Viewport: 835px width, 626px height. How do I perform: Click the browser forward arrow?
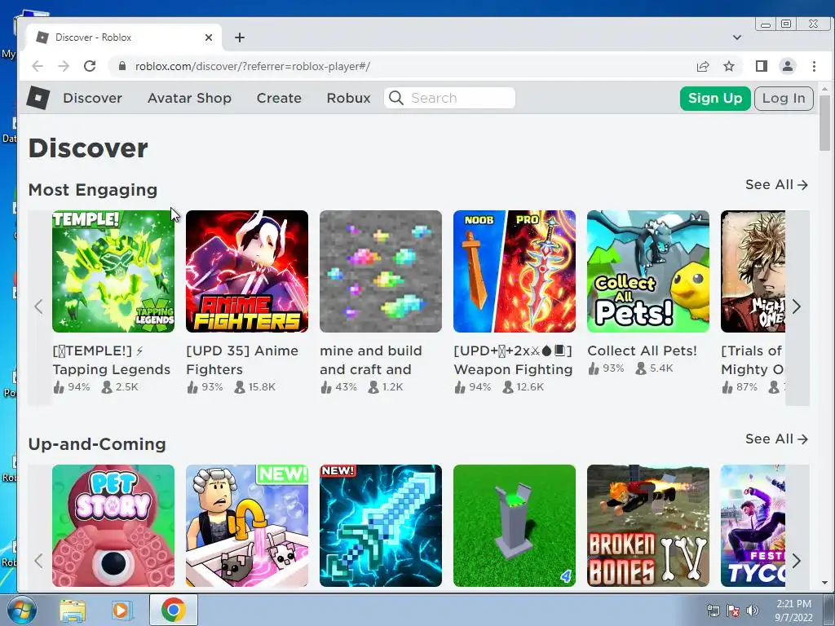(x=64, y=66)
